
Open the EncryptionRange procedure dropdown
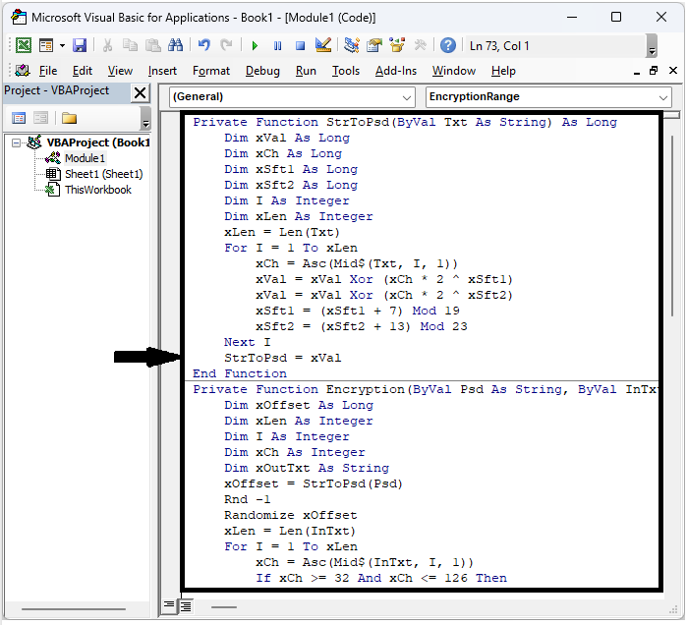tap(548, 97)
